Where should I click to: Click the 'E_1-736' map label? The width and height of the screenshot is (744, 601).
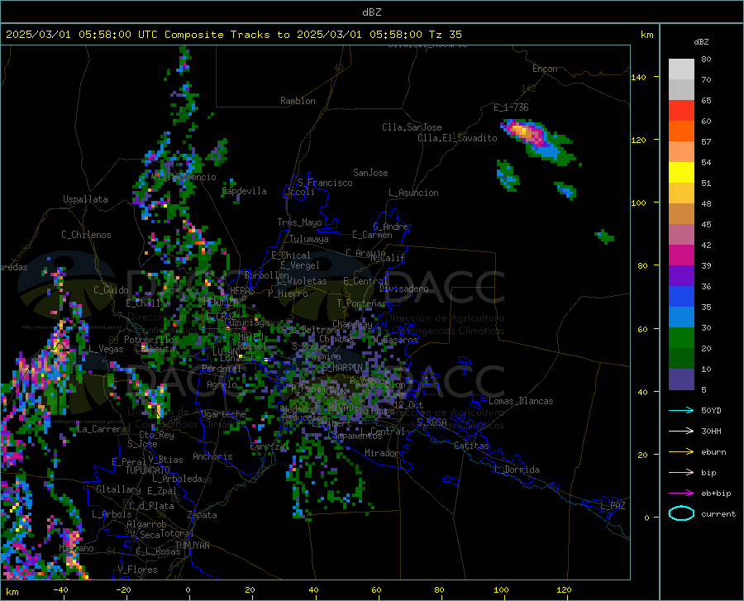click(x=511, y=107)
